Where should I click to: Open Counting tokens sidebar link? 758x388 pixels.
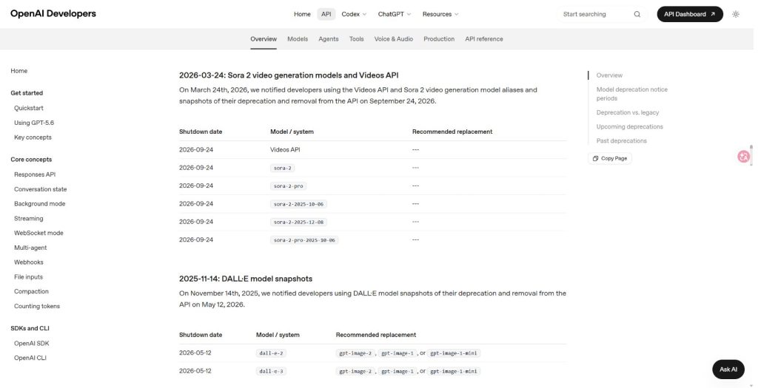tap(37, 306)
